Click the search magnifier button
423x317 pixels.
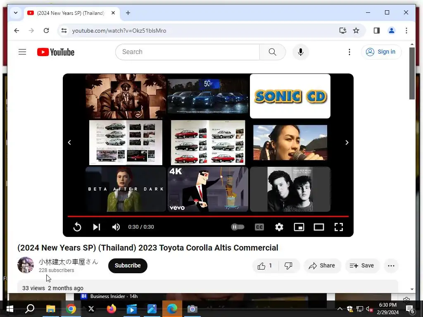[x=273, y=52]
